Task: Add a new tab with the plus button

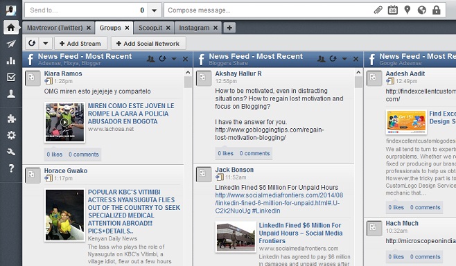Action: [x=229, y=28]
